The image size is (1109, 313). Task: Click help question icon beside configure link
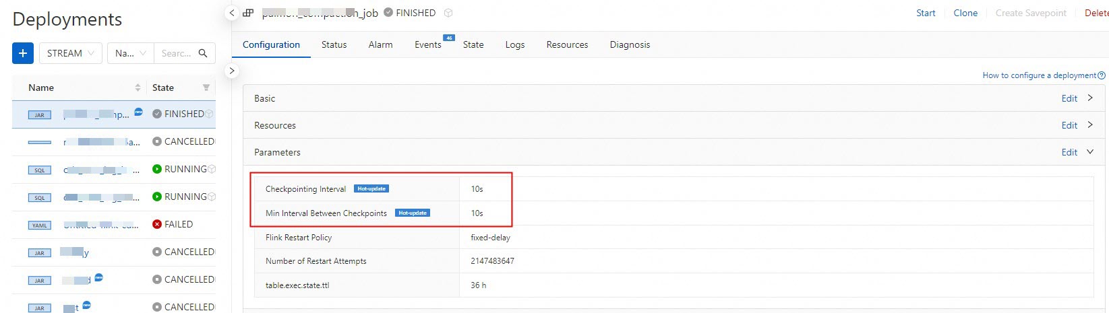click(x=1102, y=75)
